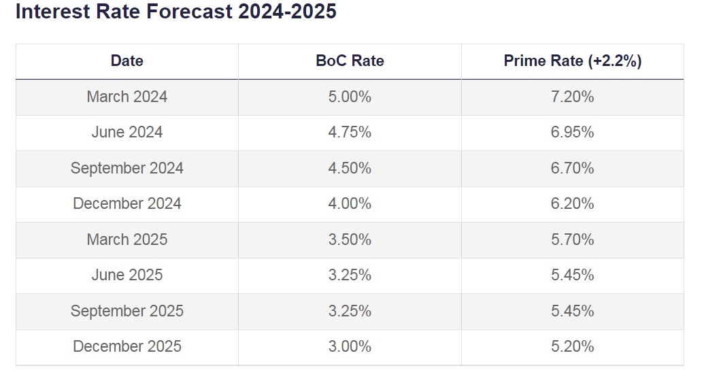The image size is (721, 381).
Task: Click the BoC Rate column header
Action: [350, 61]
